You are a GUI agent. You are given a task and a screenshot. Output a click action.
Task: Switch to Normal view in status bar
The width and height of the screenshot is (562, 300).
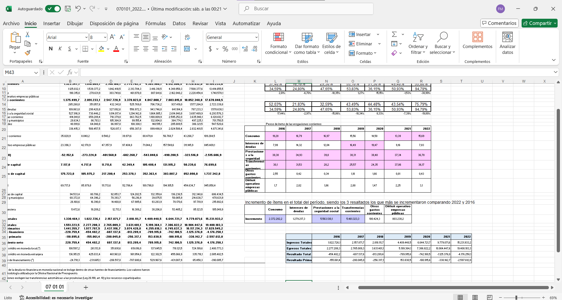point(460,297)
